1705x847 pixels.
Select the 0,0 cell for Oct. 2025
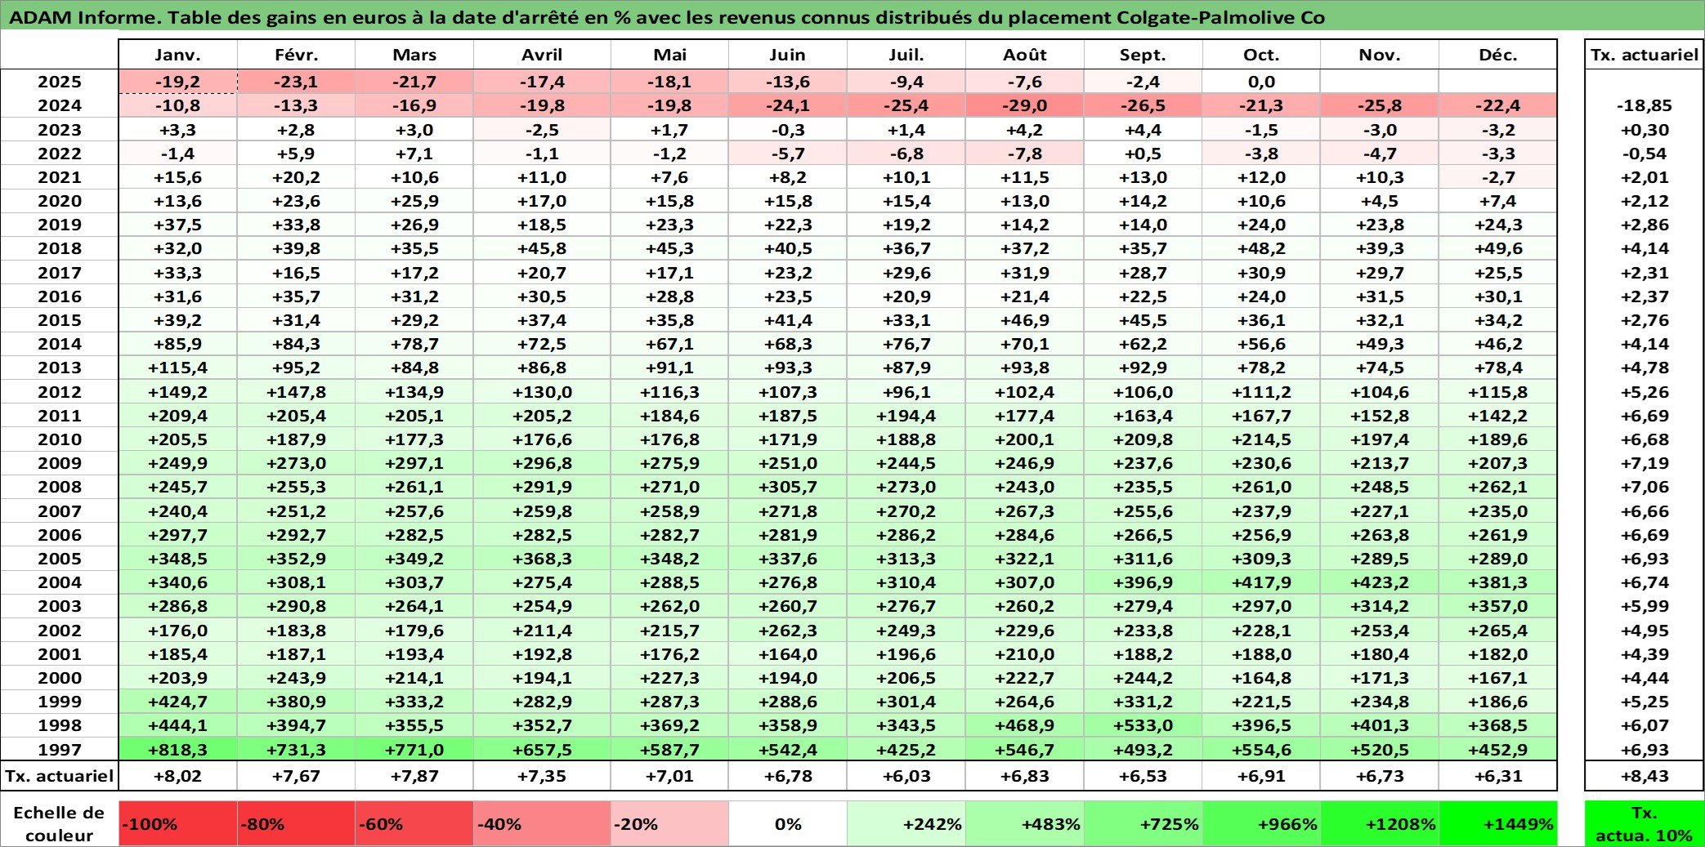pos(1261,82)
